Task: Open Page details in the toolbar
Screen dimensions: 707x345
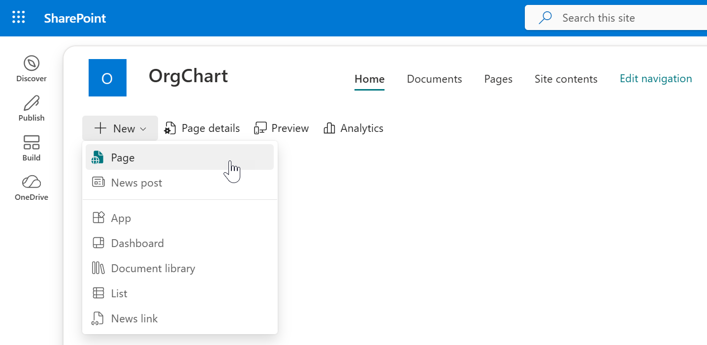Action: [x=202, y=128]
